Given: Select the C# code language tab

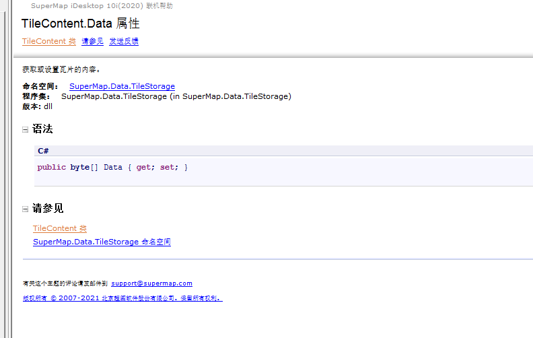Looking at the screenshot, I should tap(43, 151).
